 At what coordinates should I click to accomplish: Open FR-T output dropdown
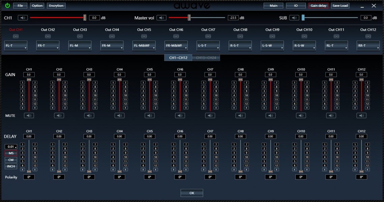point(48,46)
